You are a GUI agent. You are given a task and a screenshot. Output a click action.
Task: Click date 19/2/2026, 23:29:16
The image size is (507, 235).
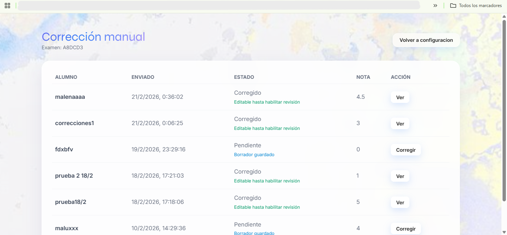(158, 150)
